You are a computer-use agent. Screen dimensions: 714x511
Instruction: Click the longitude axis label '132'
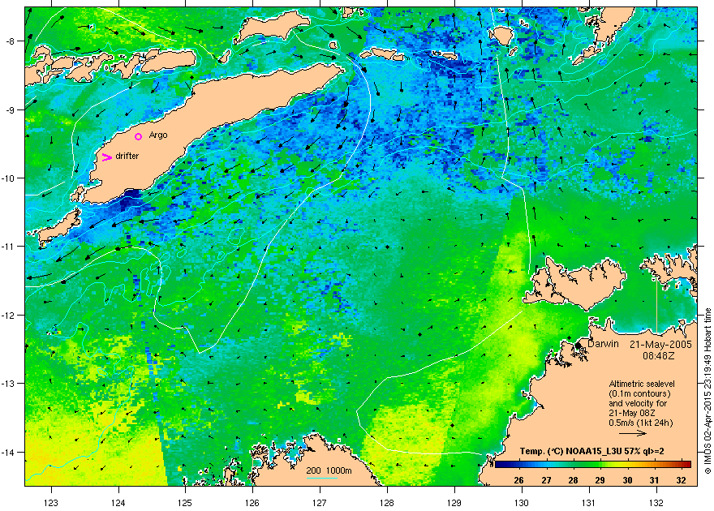656,503
